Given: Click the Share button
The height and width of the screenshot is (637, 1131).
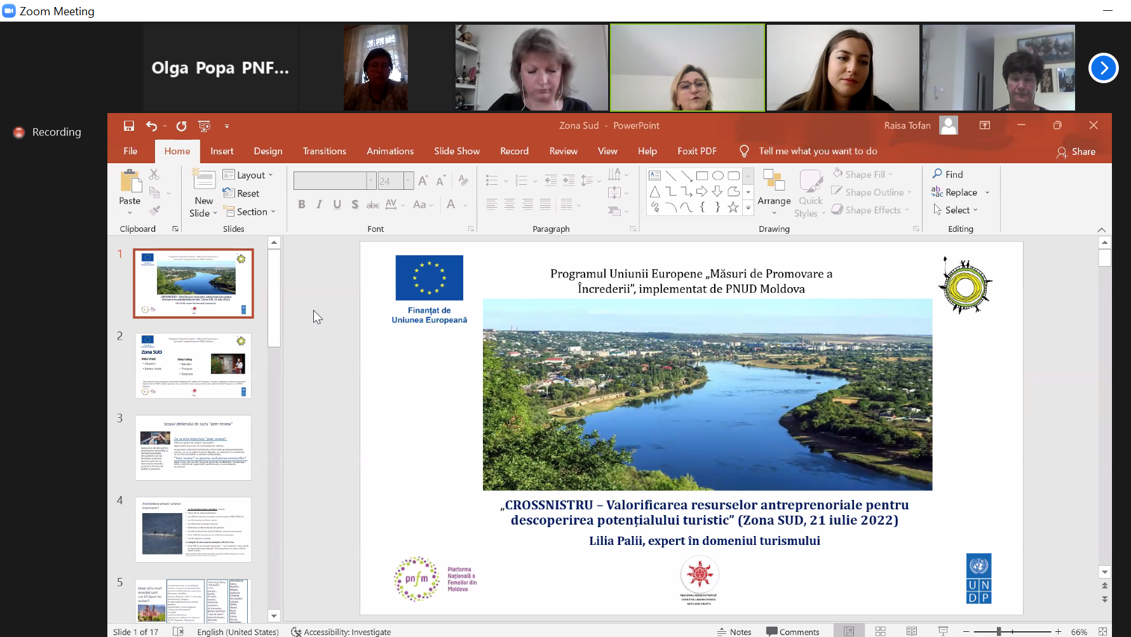Looking at the screenshot, I should pyautogui.click(x=1076, y=152).
